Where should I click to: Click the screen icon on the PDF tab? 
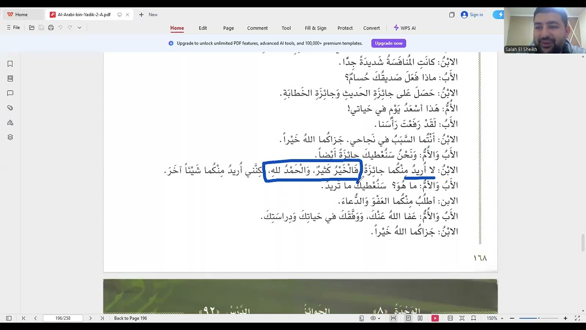point(119,15)
